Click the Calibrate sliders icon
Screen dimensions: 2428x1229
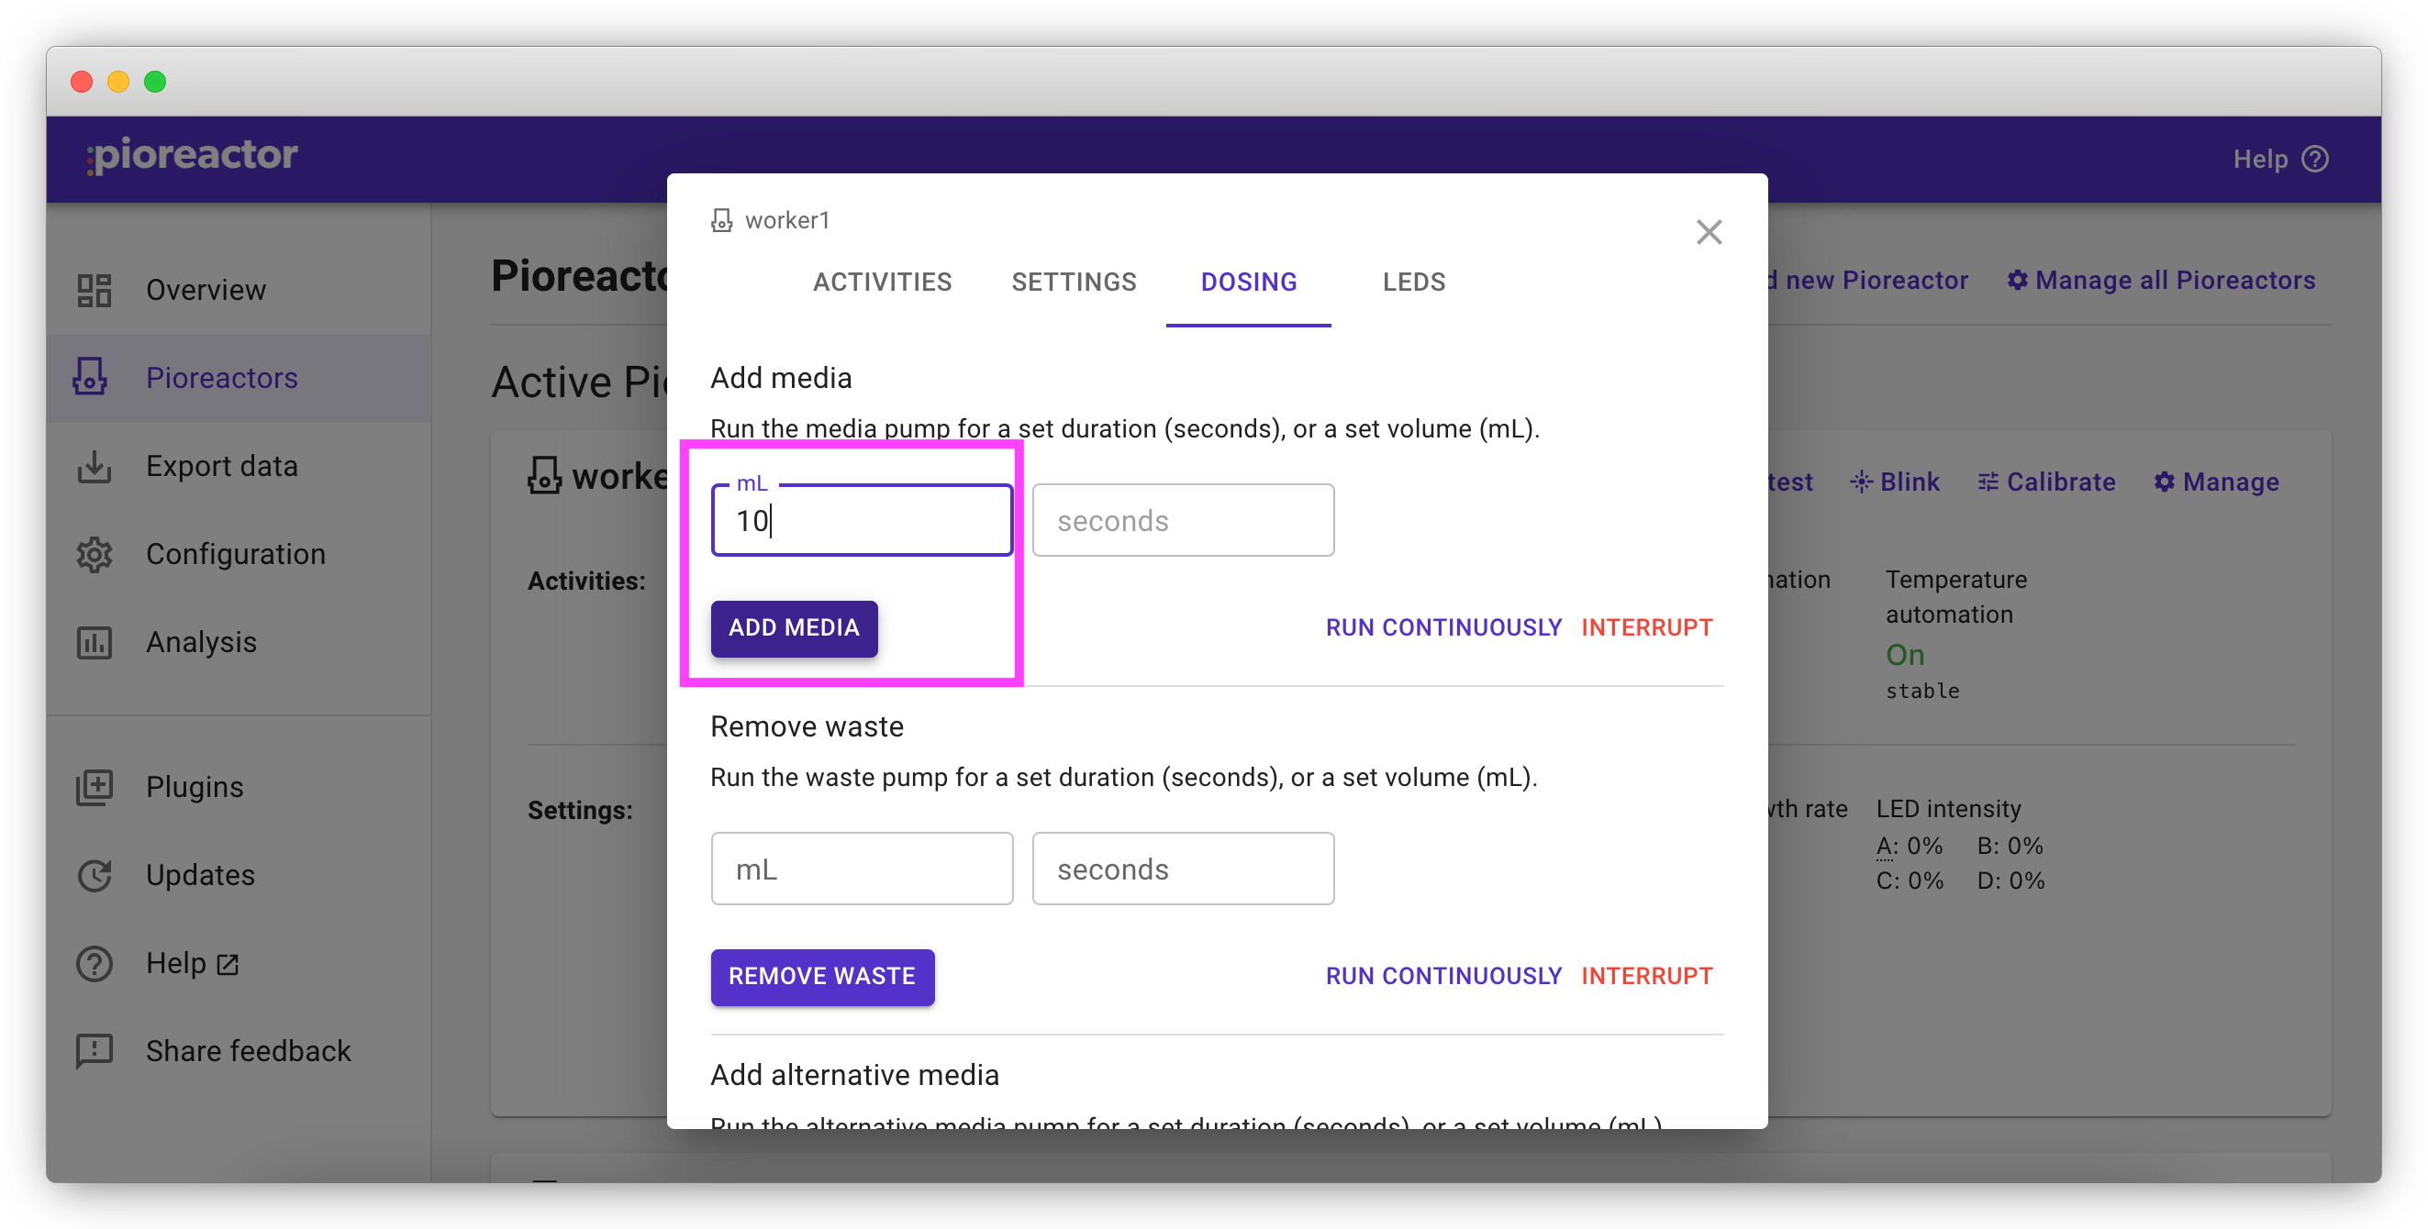[1987, 482]
